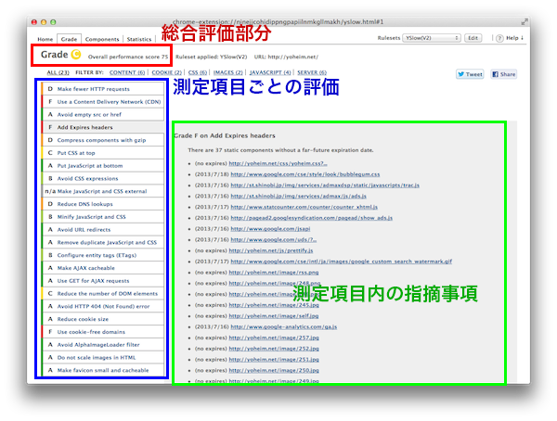Select Make AJAX cacheable rule
Image resolution: width=557 pixels, height=421 pixels.
(103, 268)
